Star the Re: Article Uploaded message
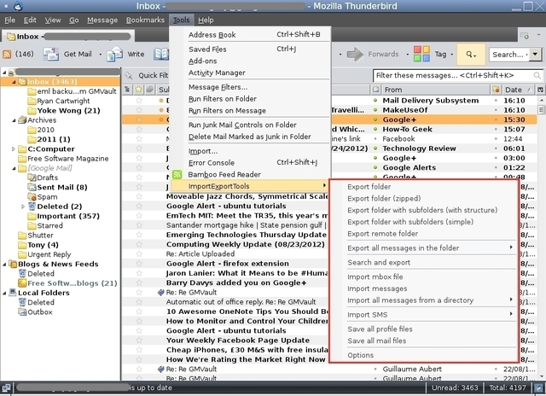 pyautogui.click(x=139, y=253)
